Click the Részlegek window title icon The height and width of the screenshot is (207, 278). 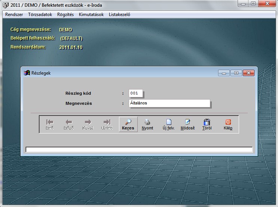click(27, 73)
